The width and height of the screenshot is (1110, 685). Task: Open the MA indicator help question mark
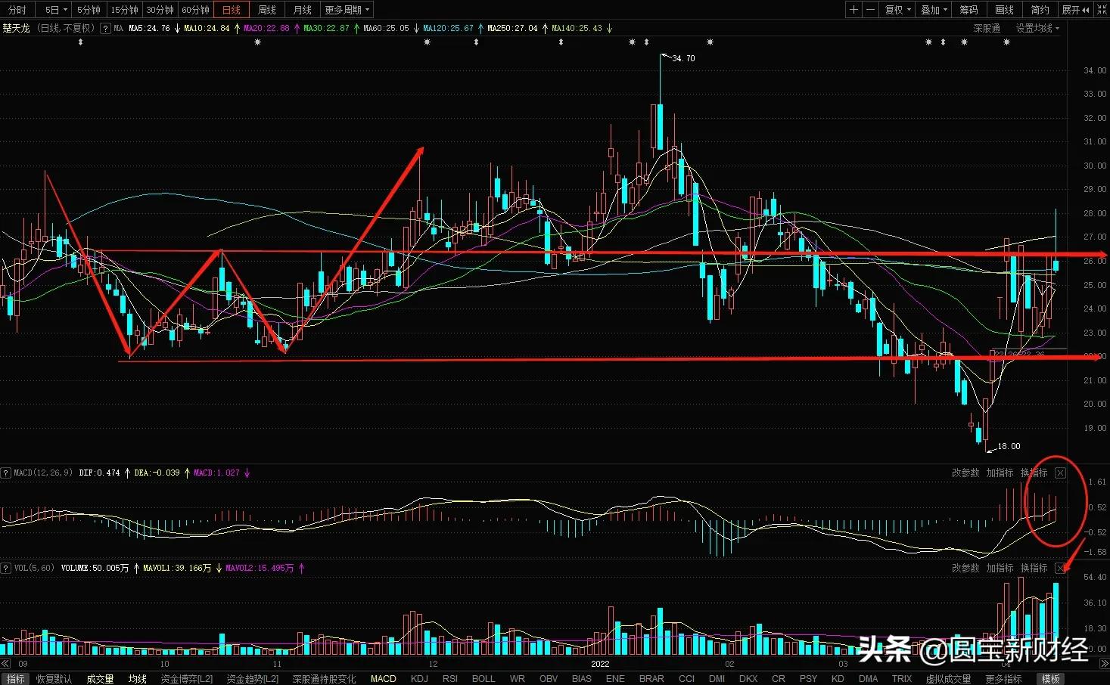(107, 28)
